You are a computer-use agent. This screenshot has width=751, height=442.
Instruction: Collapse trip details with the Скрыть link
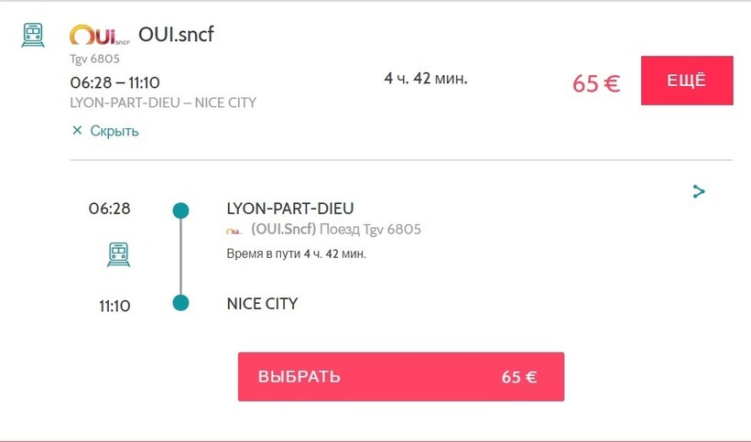(x=114, y=131)
